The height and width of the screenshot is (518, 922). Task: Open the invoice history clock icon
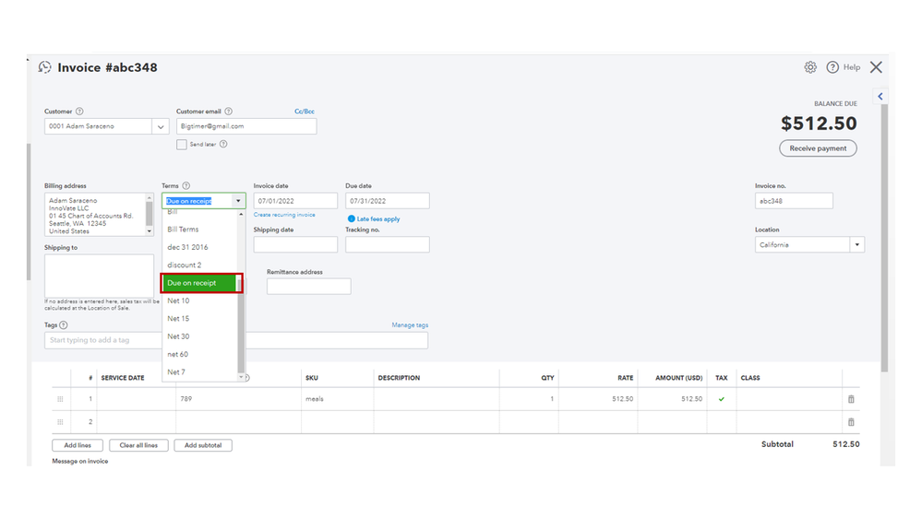pos(44,67)
